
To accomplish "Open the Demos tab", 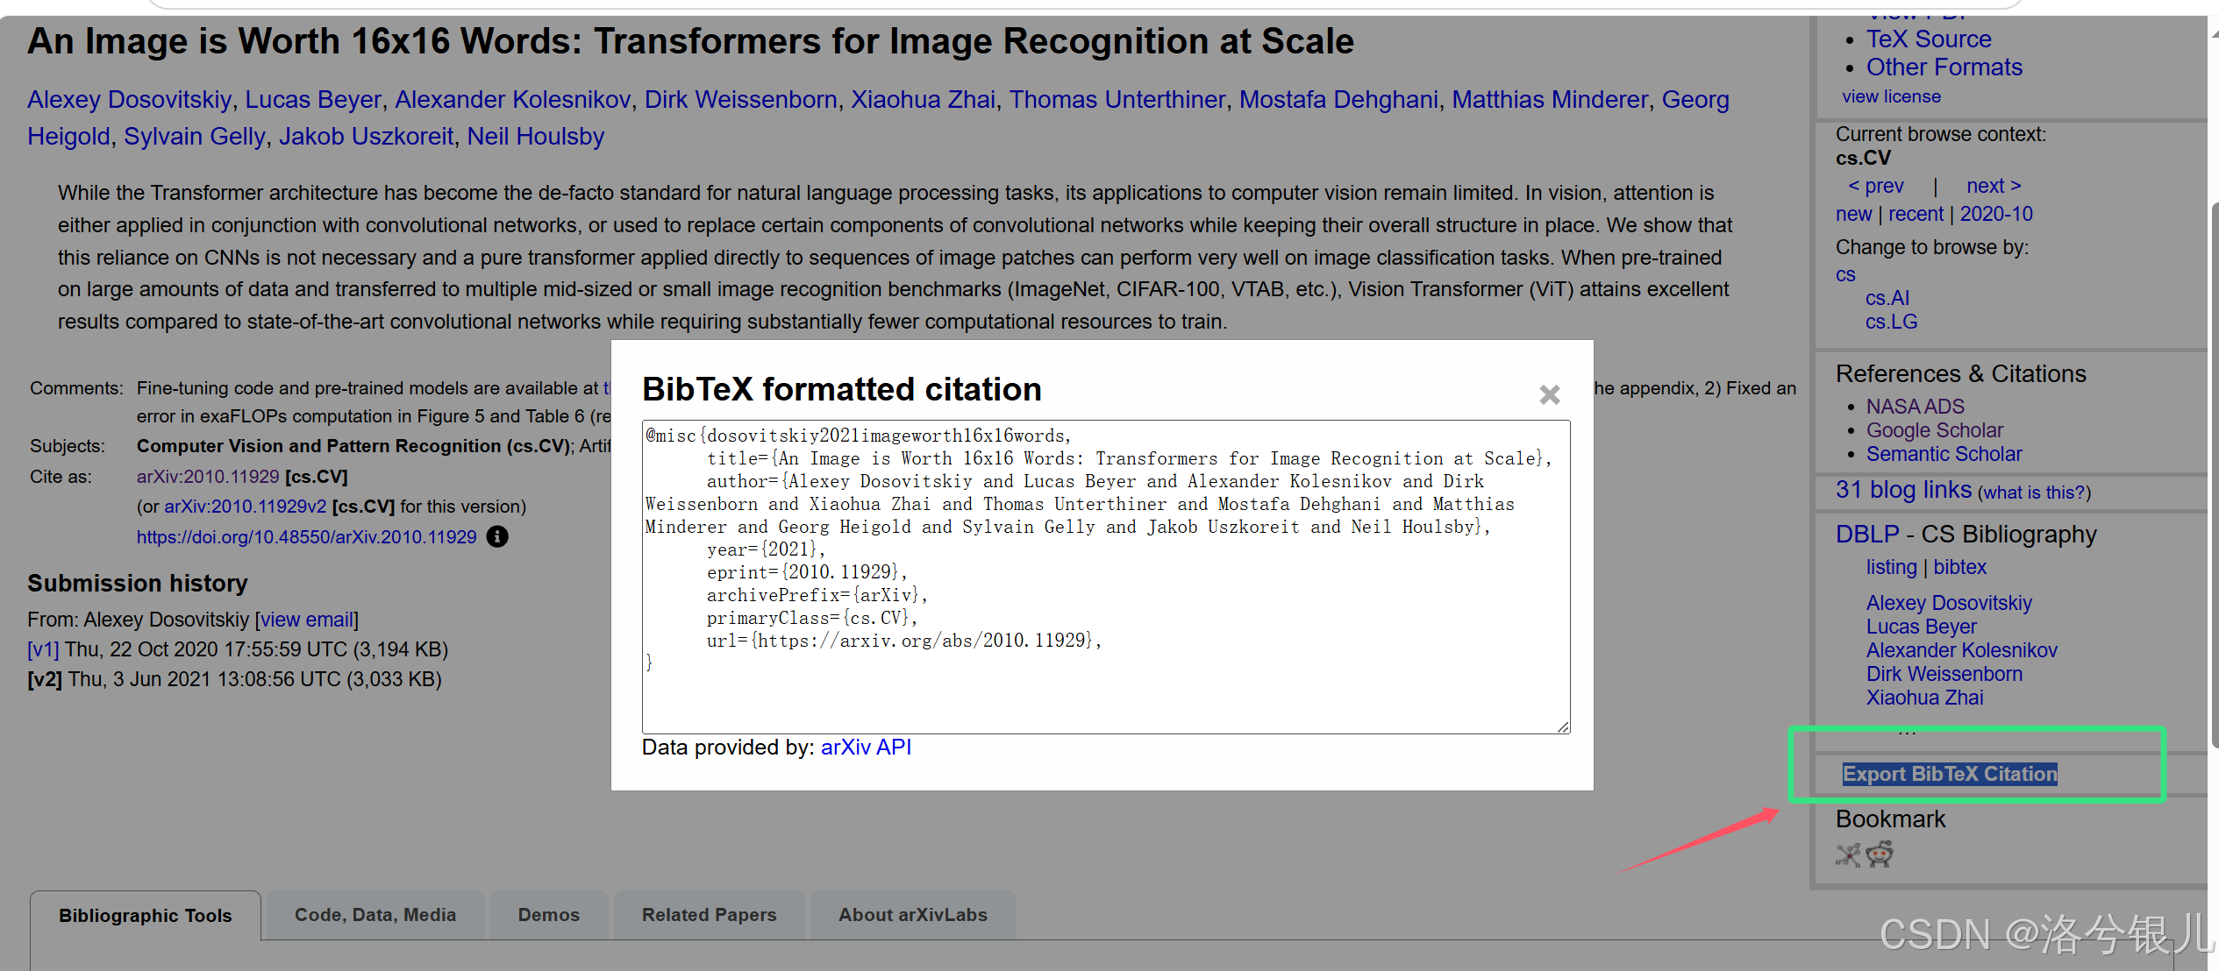I will (548, 915).
